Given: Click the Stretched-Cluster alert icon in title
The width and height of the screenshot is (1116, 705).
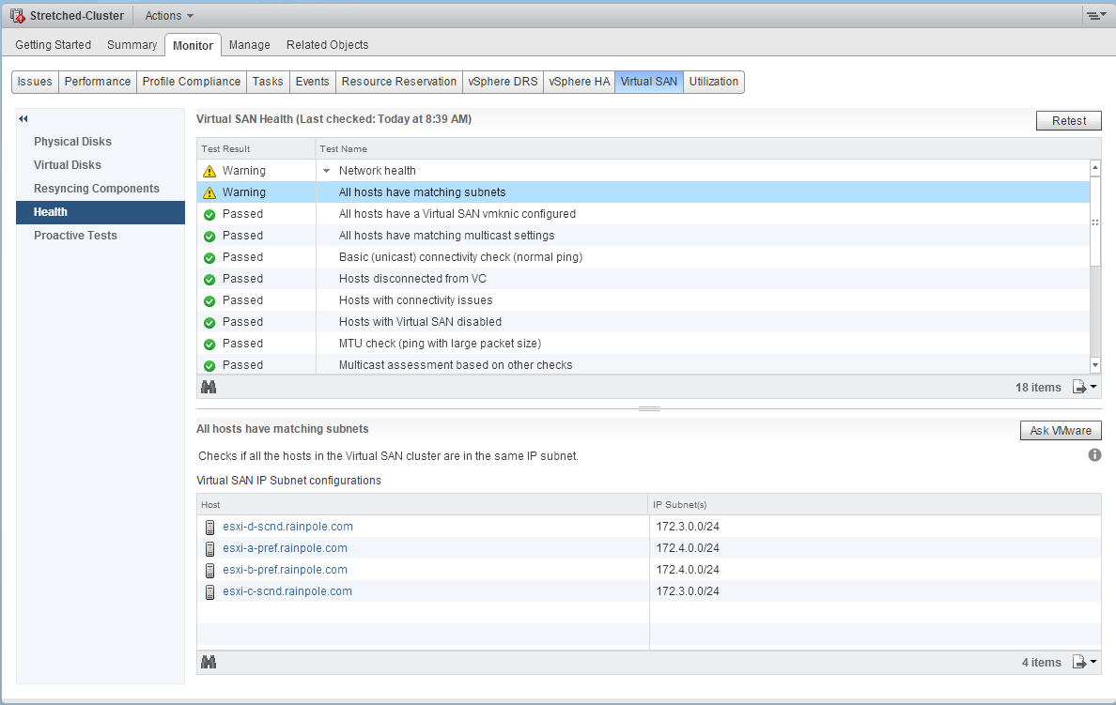Looking at the screenshot, I should tap(17, 16).
